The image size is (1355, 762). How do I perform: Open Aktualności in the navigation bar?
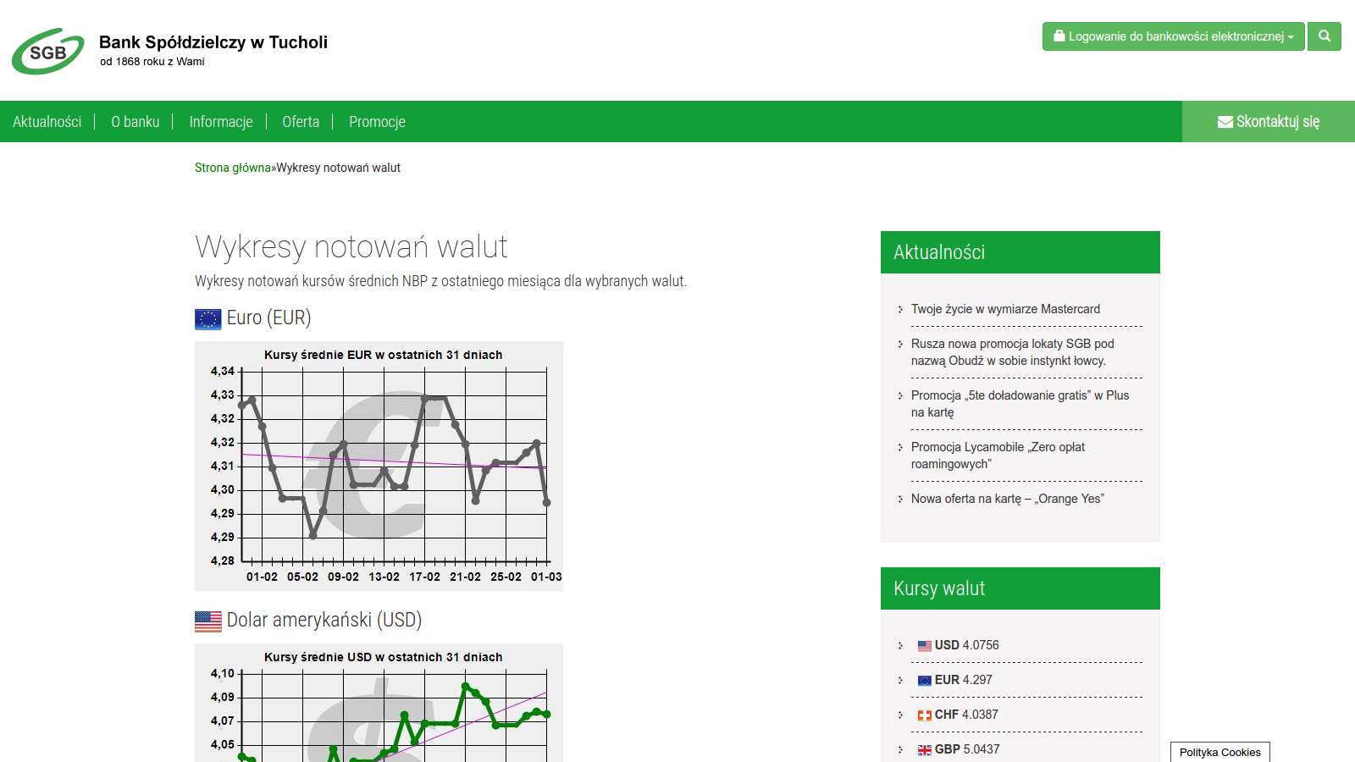(47, 122)
